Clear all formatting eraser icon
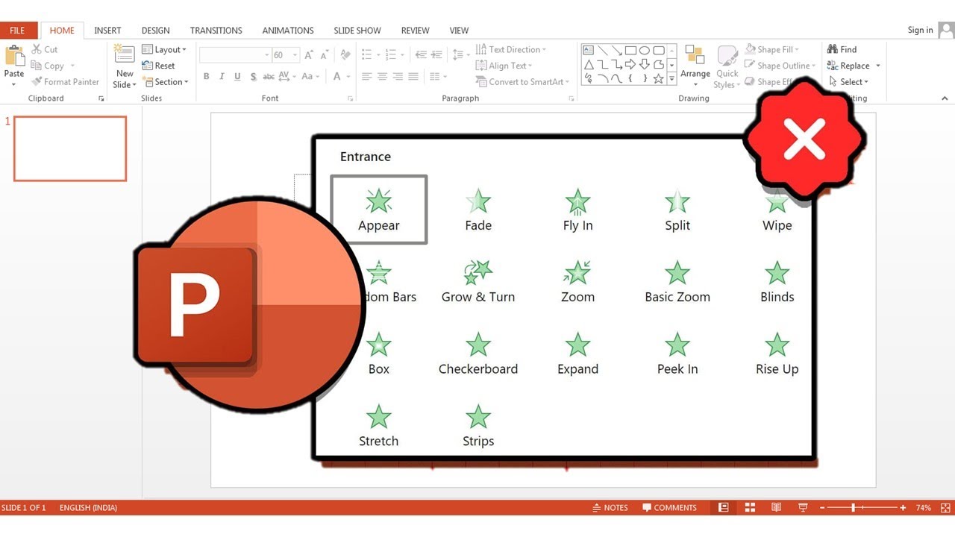 pos(345,54)
